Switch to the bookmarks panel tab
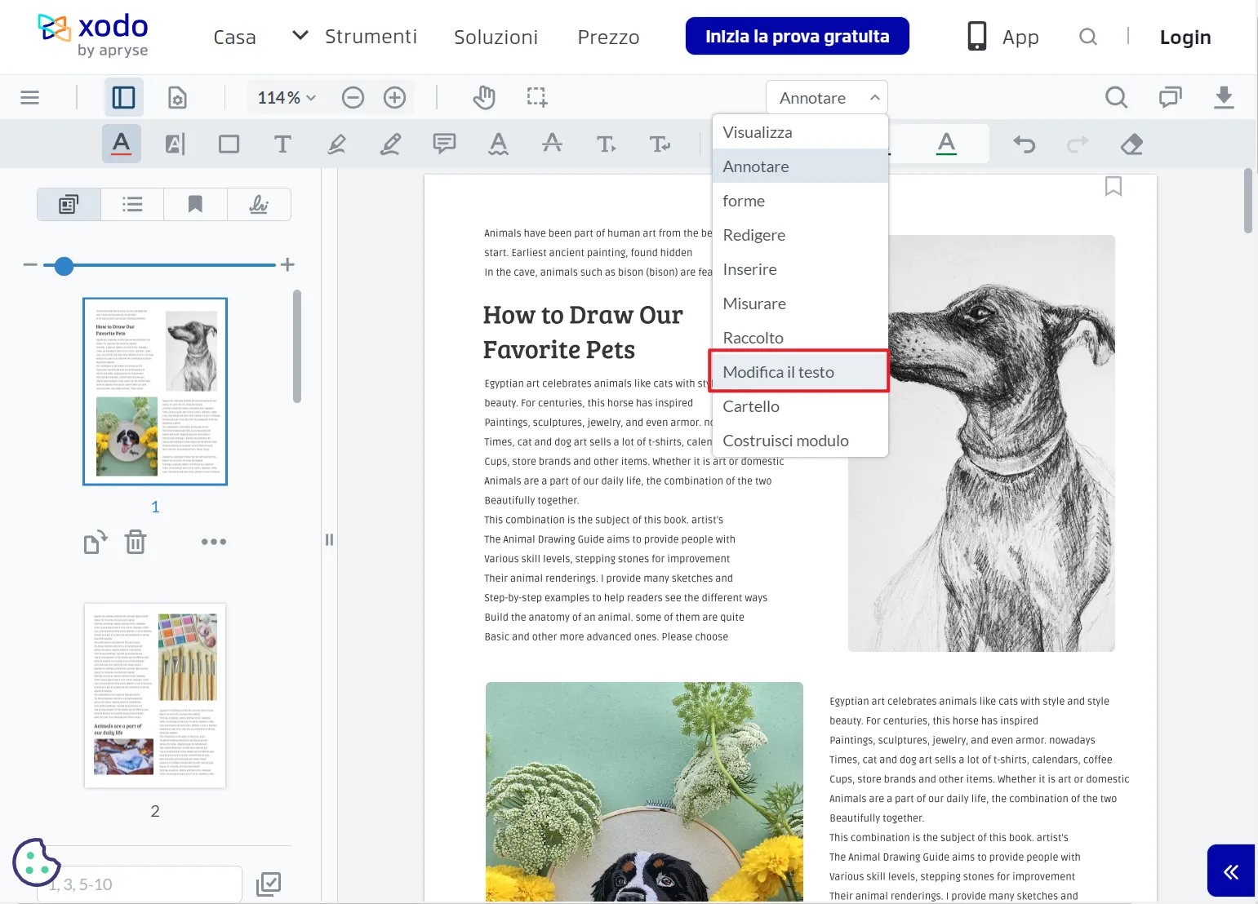Image resolution: width=1258 pixels, height=904 pixels. click(195, 204)
